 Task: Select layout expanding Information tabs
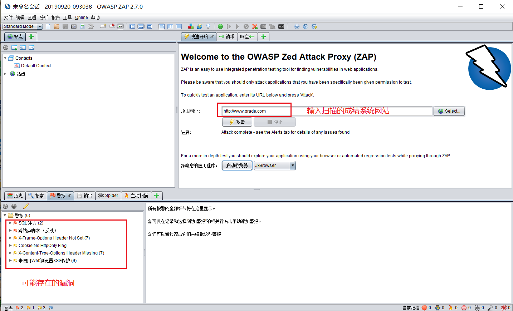coord(141,26)
